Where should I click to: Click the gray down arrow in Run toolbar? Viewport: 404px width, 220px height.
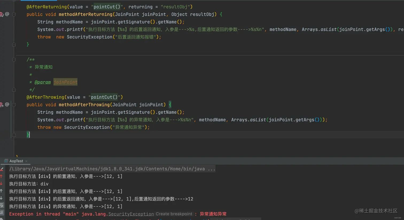tap(2, 198)
